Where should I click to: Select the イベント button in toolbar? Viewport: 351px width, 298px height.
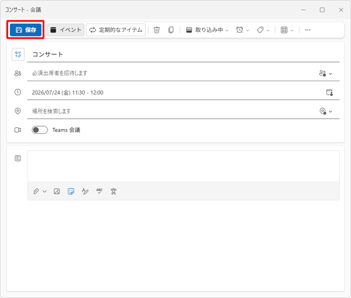66,30
